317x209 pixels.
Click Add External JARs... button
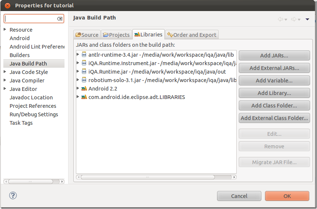coord(274,68)
